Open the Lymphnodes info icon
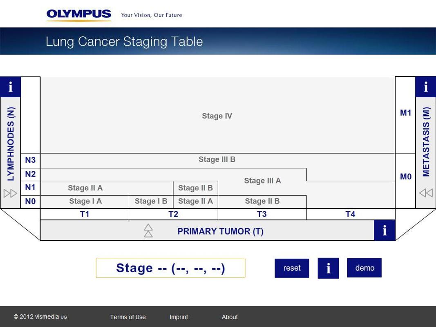436x327 pixels. coord(10,87)
